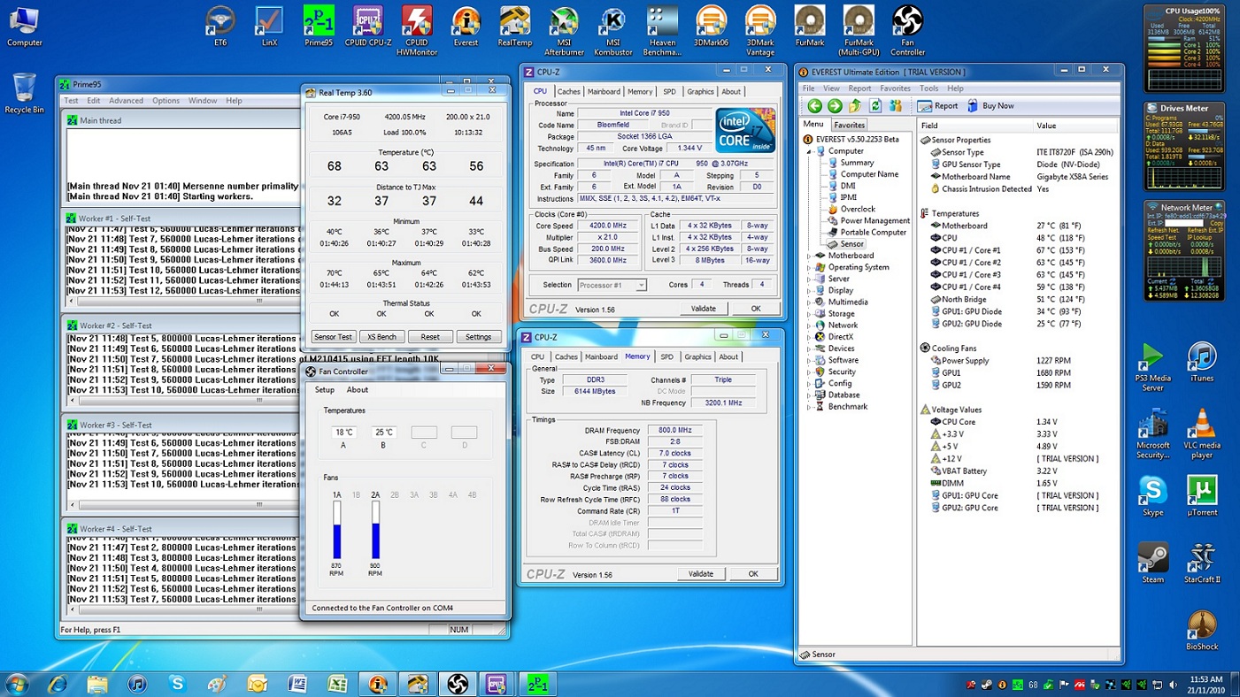Open Fan Controller desktop shortcut
The height and width of the screenshot is (697, 1240).
[x=907, y=31]
